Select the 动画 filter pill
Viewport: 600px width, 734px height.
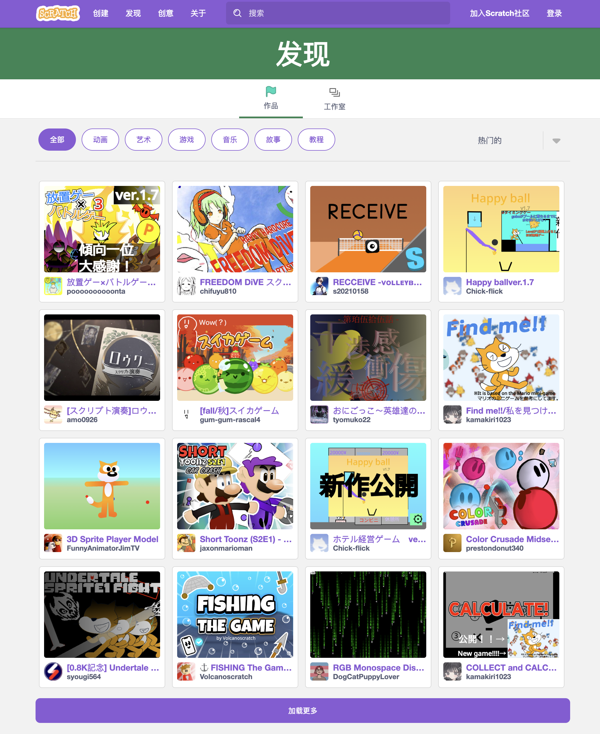[x=100, y=140]
